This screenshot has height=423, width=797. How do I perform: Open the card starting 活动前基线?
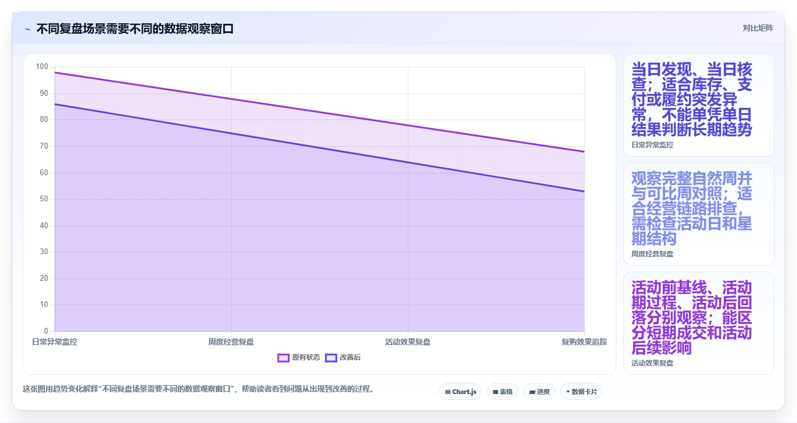pos(698,323)
